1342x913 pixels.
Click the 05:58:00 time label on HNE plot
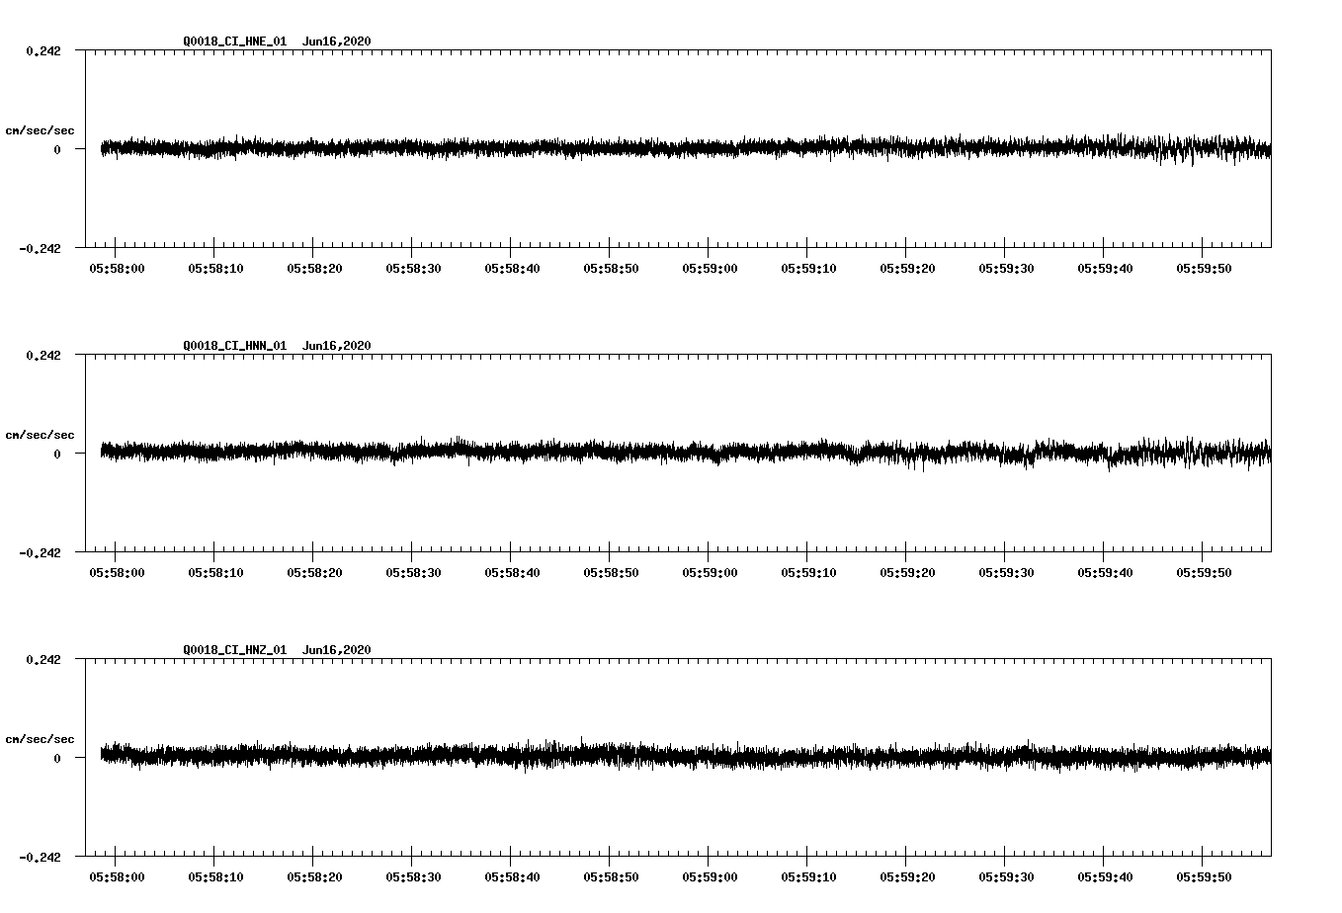[x=117, y=269]
